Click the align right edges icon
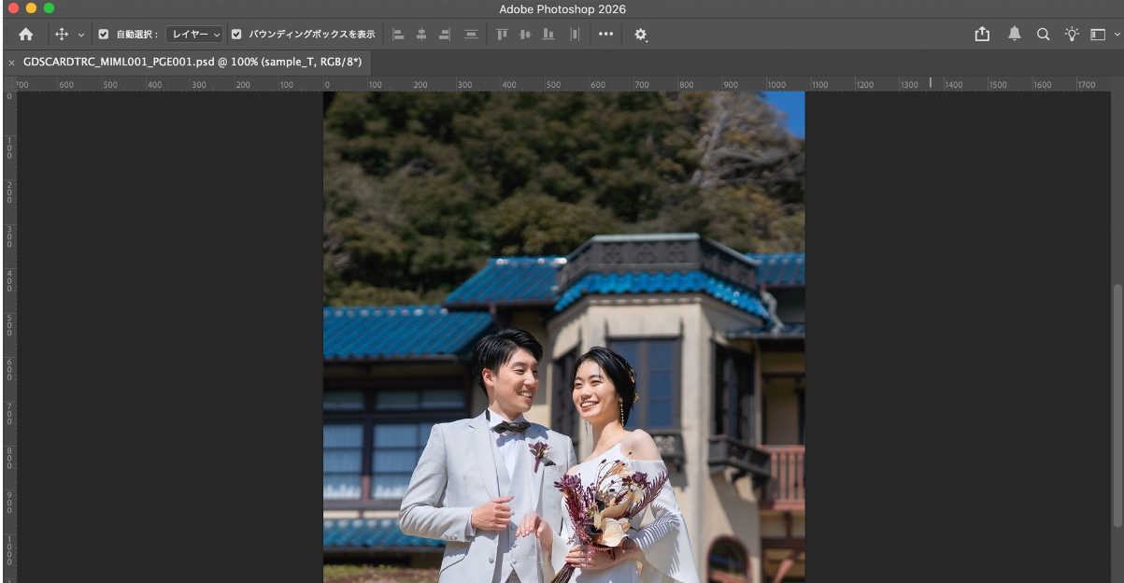 click(x=446, y=34)
